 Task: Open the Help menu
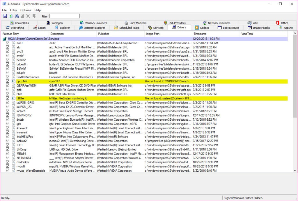pos(38,10)
